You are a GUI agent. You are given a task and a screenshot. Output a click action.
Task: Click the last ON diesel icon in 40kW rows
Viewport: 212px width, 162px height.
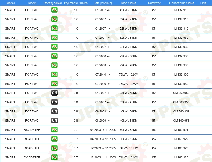(54, 121)
